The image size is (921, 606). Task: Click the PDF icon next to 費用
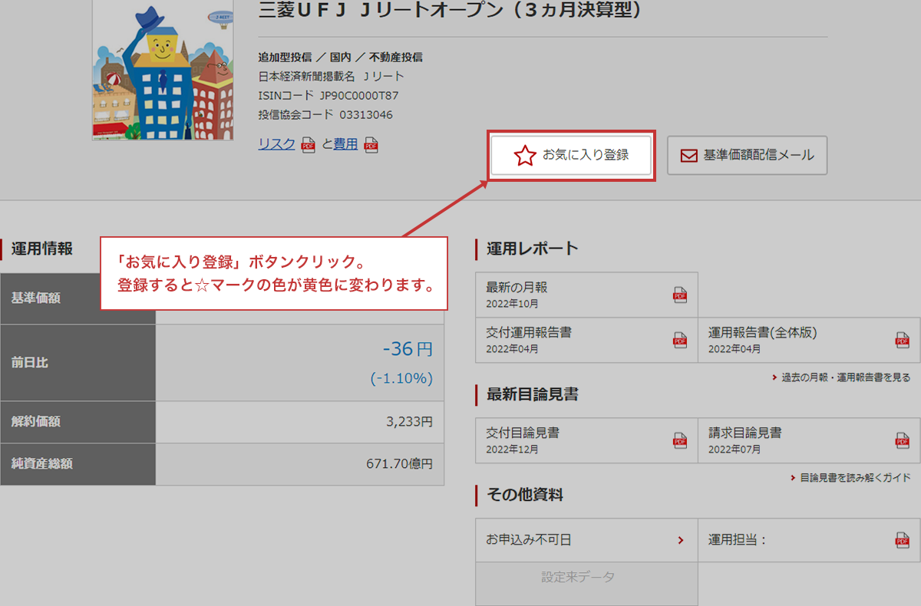click(x=371, y=144)
